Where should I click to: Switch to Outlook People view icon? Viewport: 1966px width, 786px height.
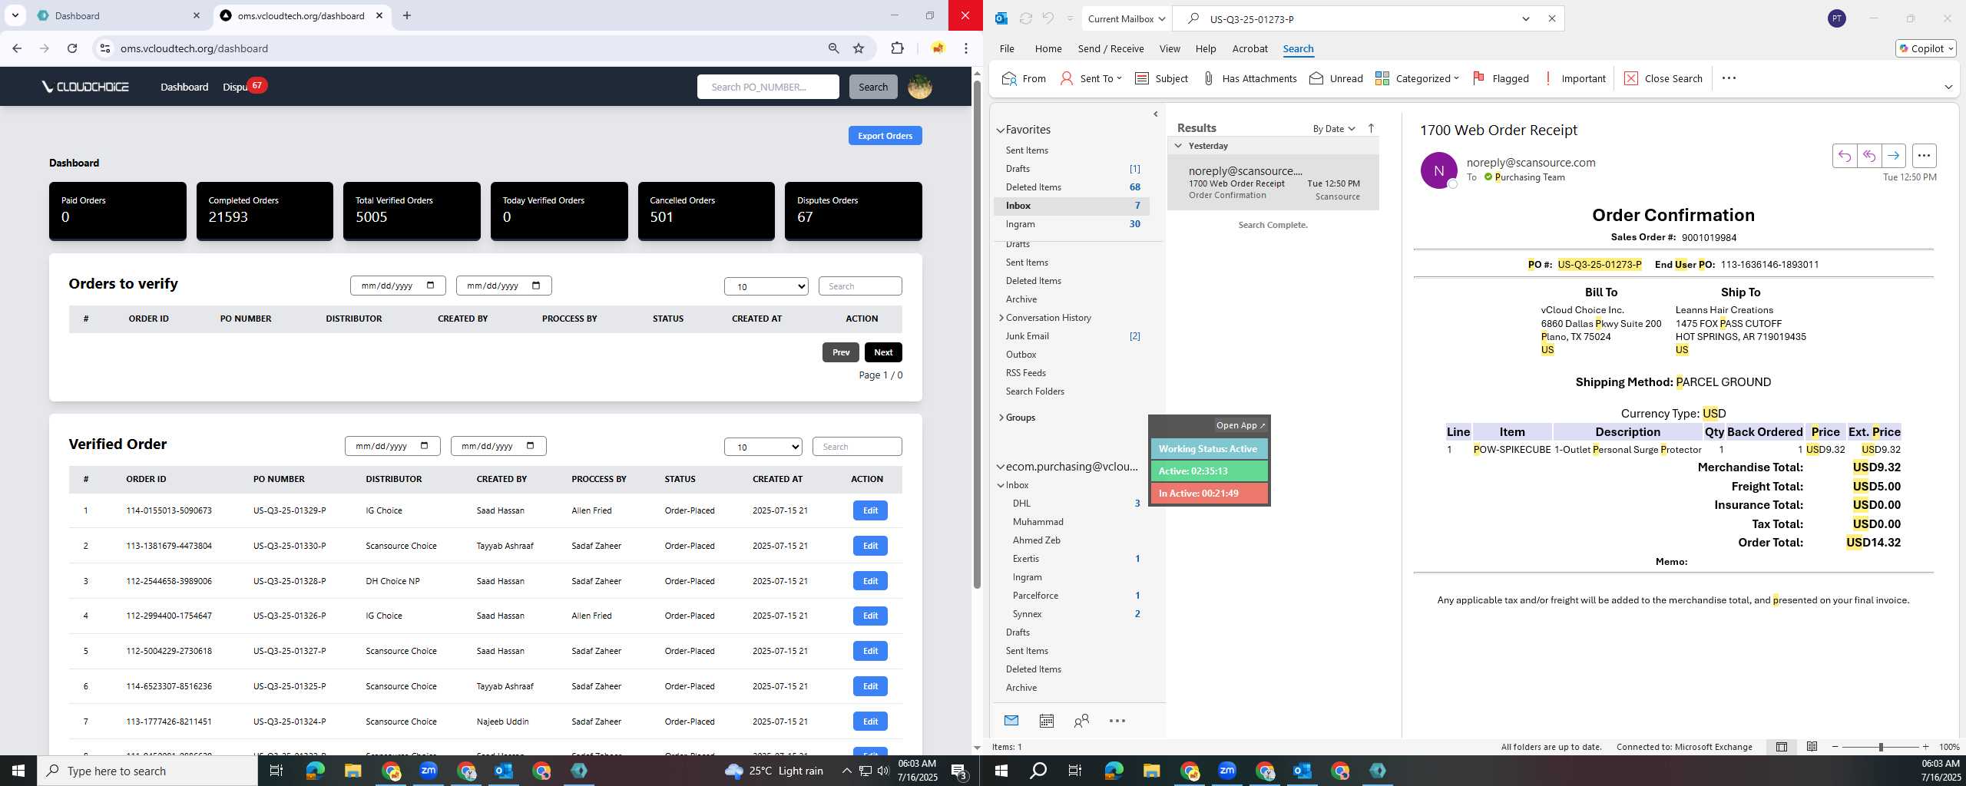click(1081, 721)
